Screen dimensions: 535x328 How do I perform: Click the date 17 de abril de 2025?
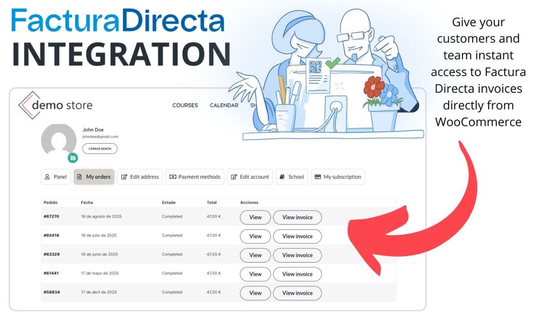coord(99,292)
